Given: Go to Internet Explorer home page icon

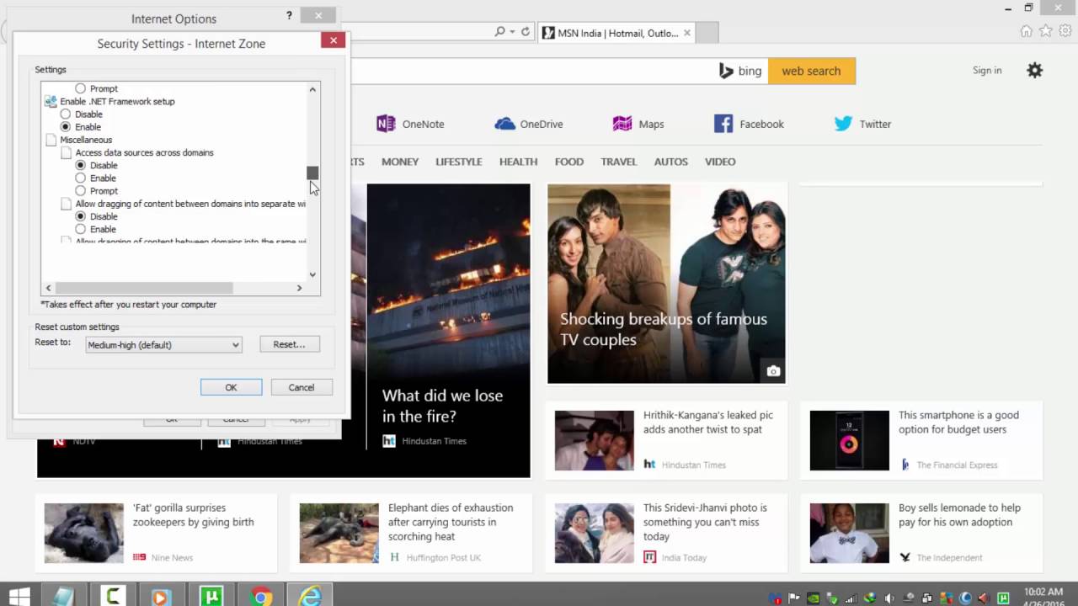Looking at the screenshot, I should coord(1026,31).
